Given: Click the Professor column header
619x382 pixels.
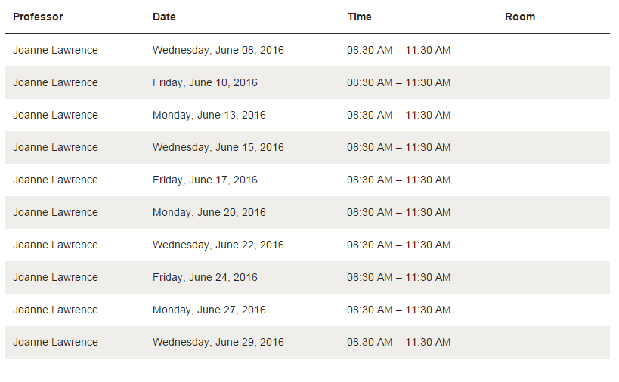Looking at the screenshot, I should pos(38,17).
